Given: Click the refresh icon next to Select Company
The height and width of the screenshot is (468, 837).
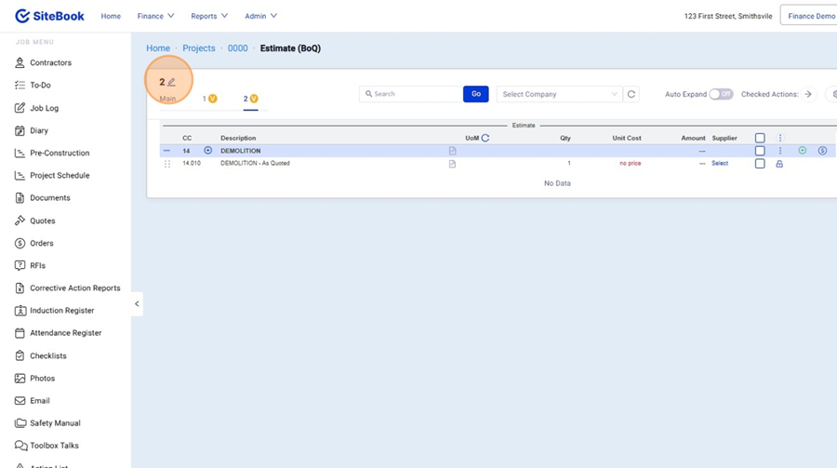Looking at the screenshot, I should (632, 94).
